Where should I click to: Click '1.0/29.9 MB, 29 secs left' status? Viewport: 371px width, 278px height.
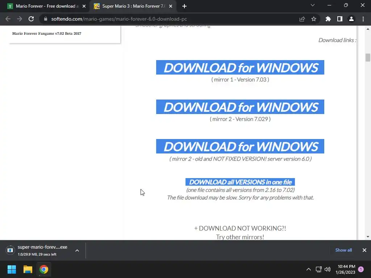(37, 254)
